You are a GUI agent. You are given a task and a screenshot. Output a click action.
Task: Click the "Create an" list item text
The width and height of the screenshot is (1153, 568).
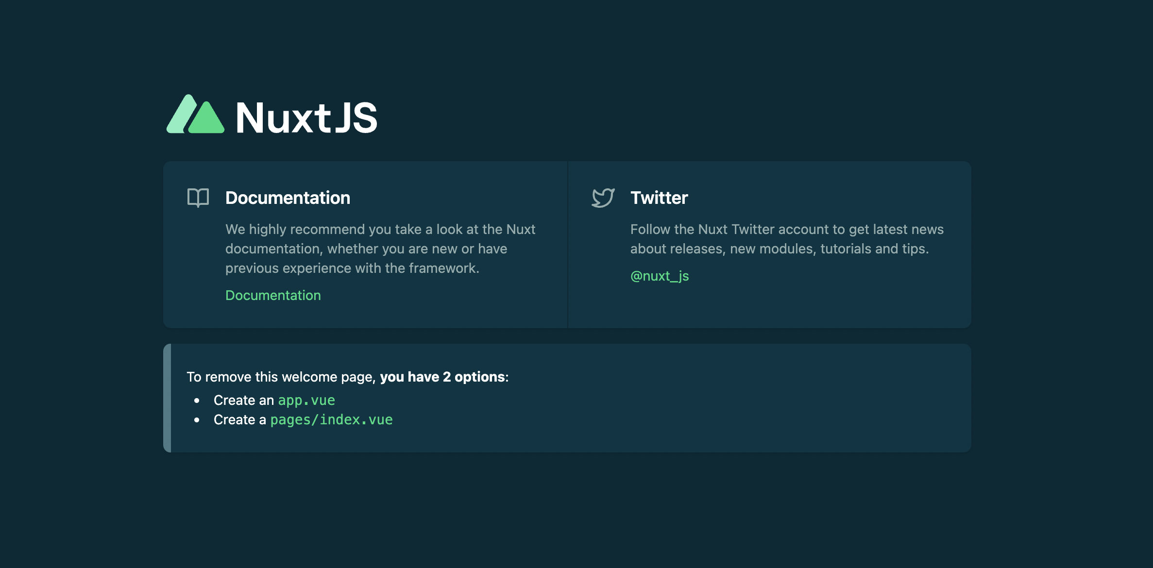click(x=244, y=400)
